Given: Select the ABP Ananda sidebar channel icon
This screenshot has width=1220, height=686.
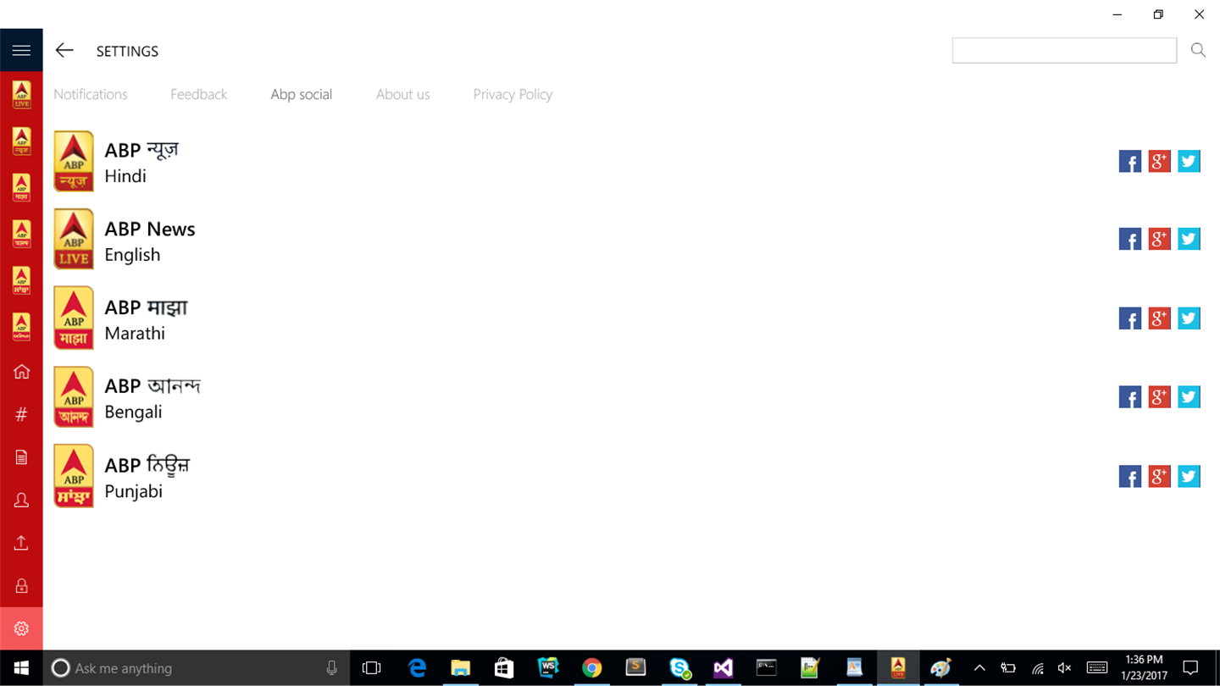Looking at the screenshot, I should (21, 234).
